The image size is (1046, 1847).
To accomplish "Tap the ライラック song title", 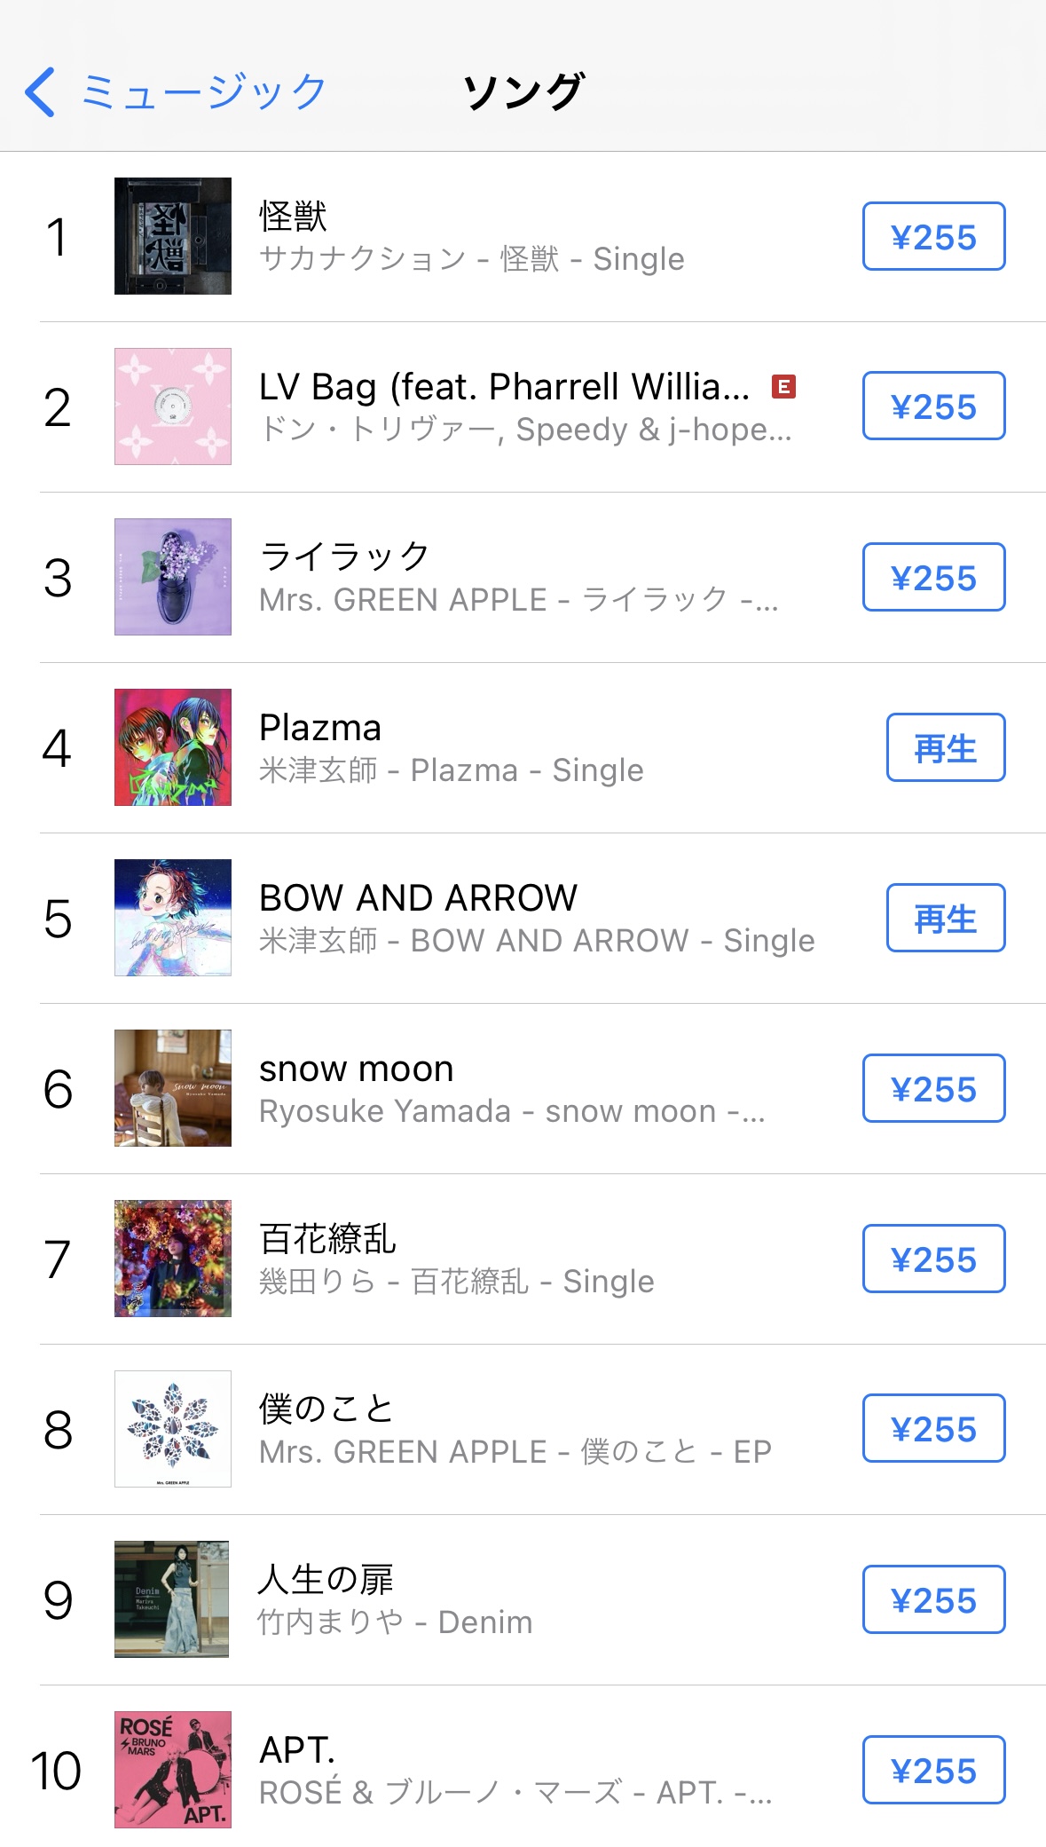I will tap(344, 557).
